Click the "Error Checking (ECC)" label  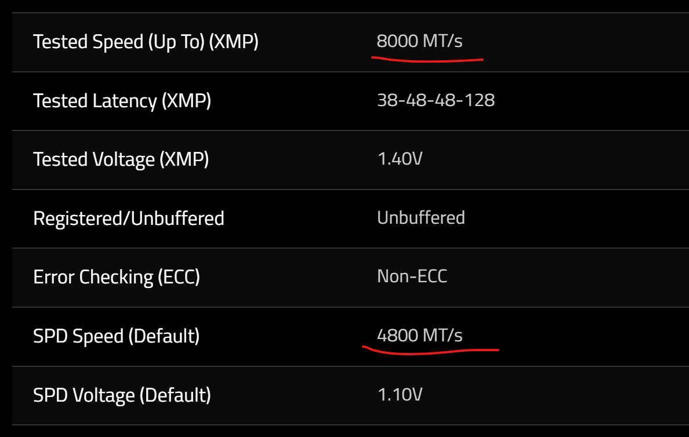[x=117, y=277]
